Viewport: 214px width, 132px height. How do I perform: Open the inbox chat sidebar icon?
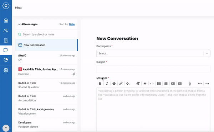coord(6,50)
